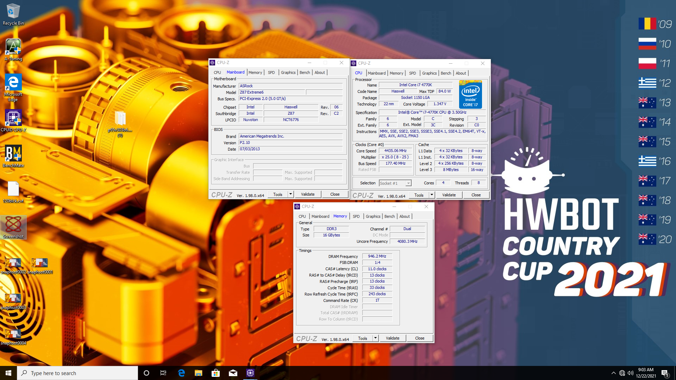Click the 243 clocks tRFC value
This screenshot has width=676, height=380.
point(377,294)
